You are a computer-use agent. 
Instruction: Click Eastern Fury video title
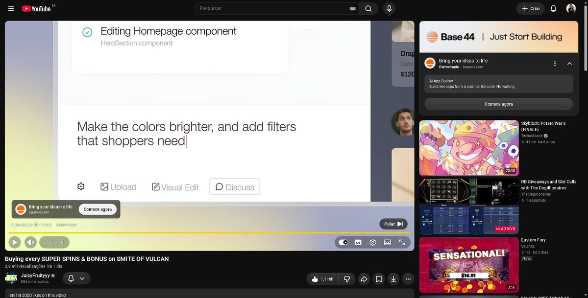(x=534, y=240)
